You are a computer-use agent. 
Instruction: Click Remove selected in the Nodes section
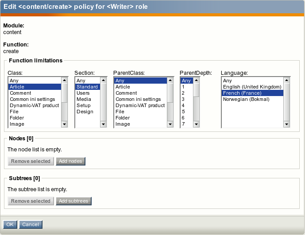(x=31, y=161)
